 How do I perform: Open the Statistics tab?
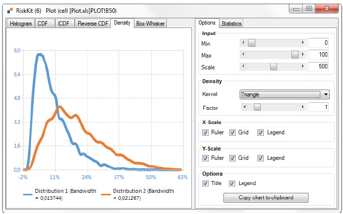coord(231,23)
